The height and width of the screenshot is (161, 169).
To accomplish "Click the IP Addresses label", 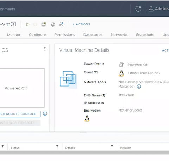I will click(x=94, y=103).
